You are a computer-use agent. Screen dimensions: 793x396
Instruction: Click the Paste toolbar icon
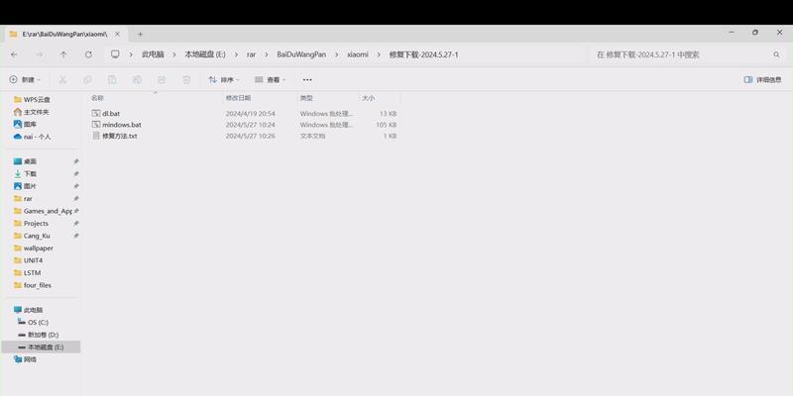tap(112, 80)
